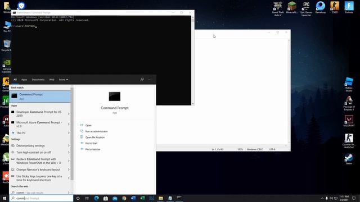Open Change Narrator's keyboard layout
This screenshot has width=360, height=202.
(x=38, y=169)
